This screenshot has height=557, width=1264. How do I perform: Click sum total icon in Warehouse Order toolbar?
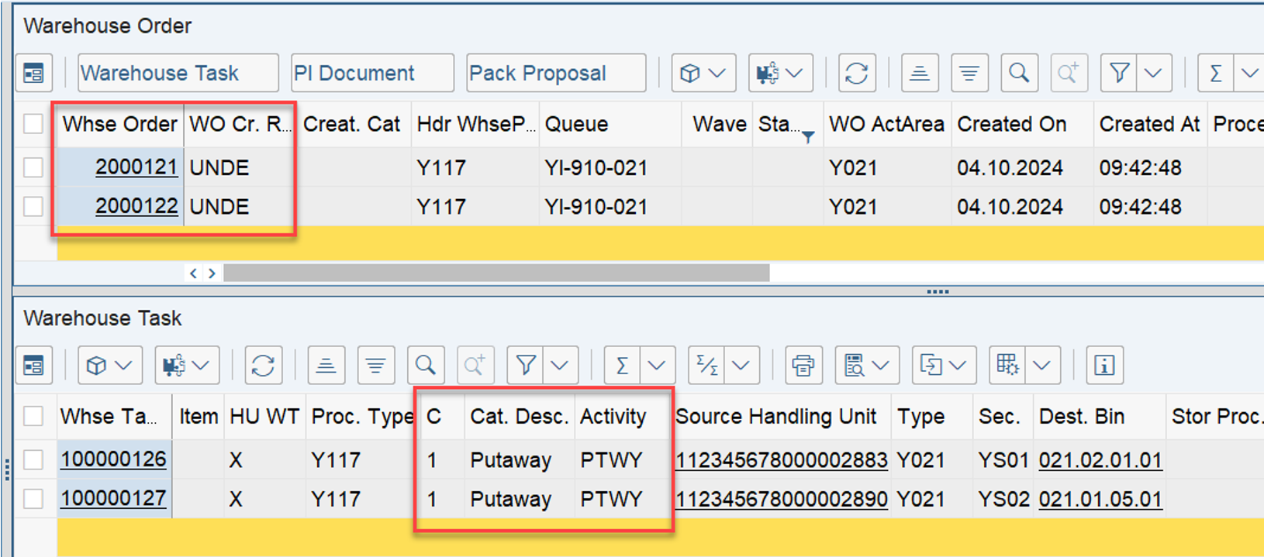pos(1216,74)
